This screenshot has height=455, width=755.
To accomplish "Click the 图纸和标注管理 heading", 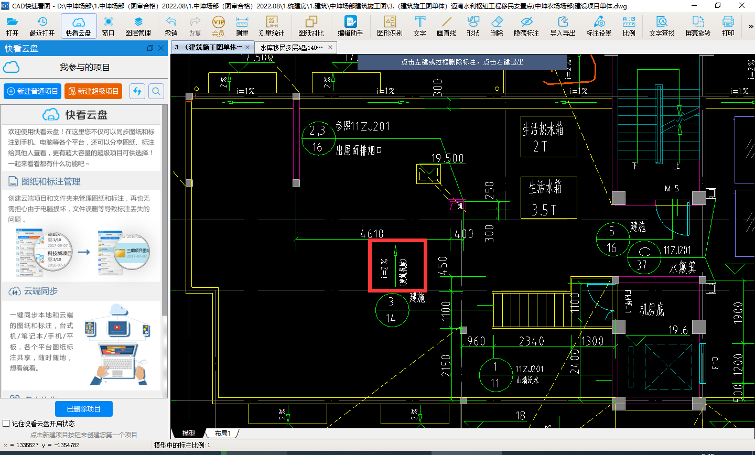I will (51, 181).
